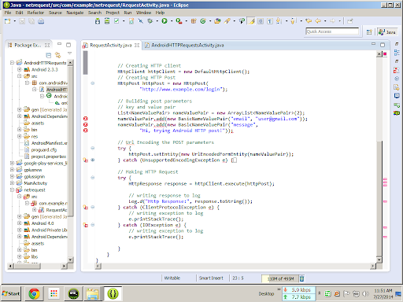The height and width of the screenshot is (302, 403).
Task: Click the Run External Tools icon
Action: tap(179, 21)
